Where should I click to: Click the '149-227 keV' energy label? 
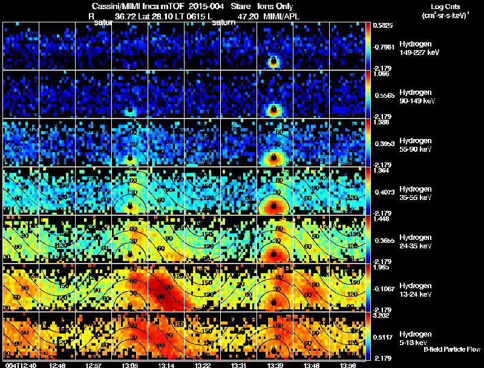click(419, 53)
